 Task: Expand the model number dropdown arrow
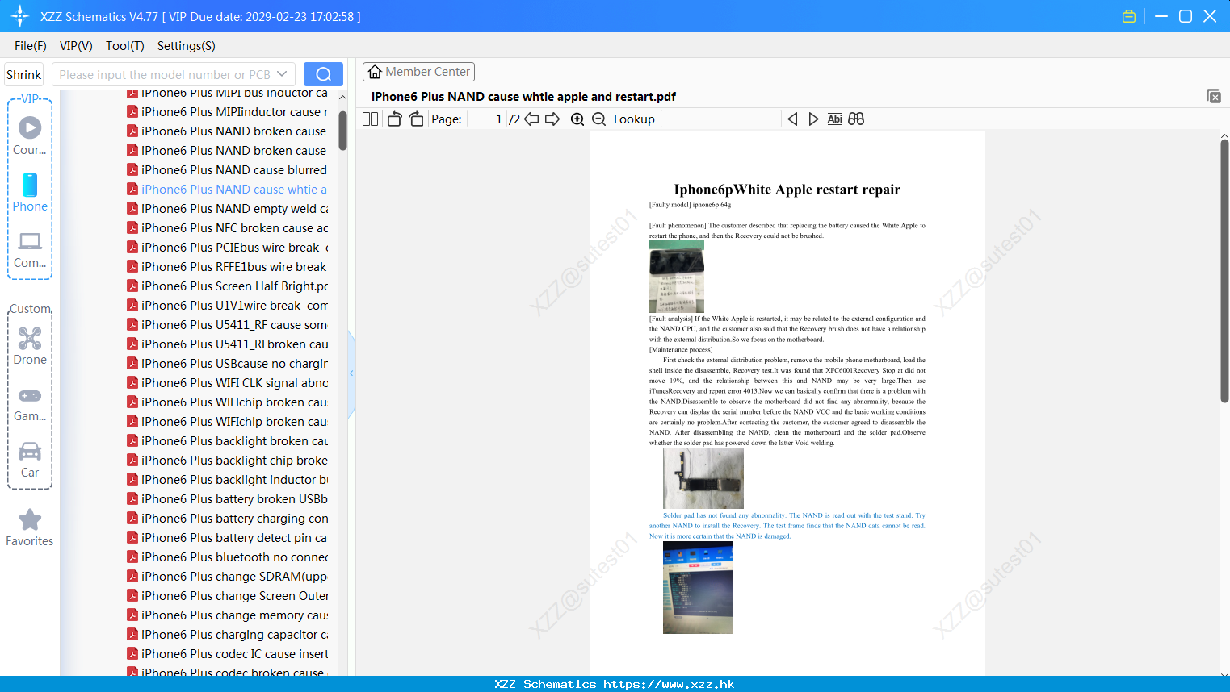tap(282, 74)
